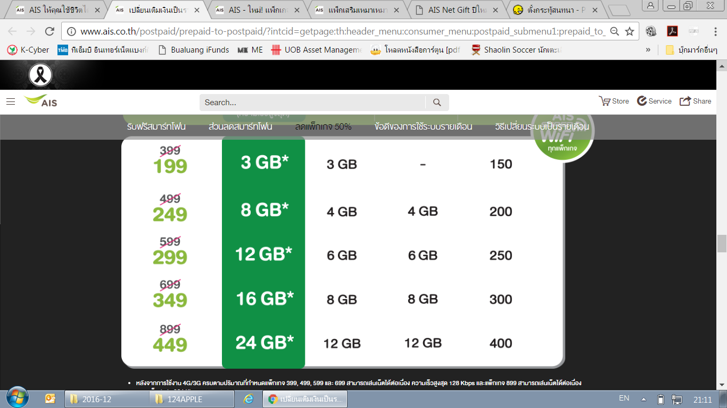Click the ส่วนลดสมาร์ทโฟน menu item
The width and height of the screenshot is (727, 408).
[x=241, y=127]
